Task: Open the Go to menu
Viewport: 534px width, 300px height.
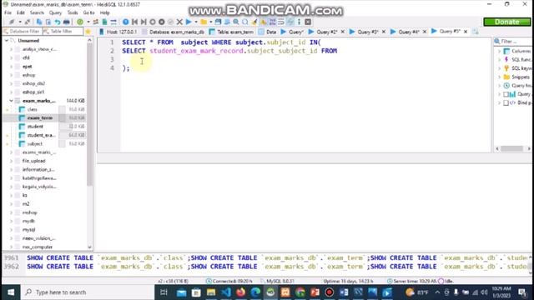Action: tap(89, 12)
